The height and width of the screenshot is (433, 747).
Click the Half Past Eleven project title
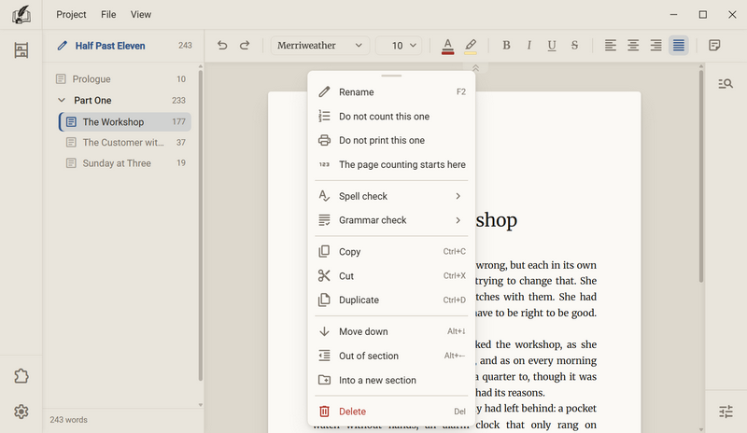click(x=110, y=46)
